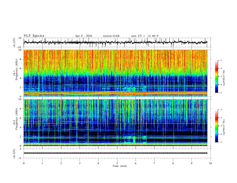This screenshot has height=183, width=237.
Task: Click the time axis tick label '9'
Action: tap(192, 163)
